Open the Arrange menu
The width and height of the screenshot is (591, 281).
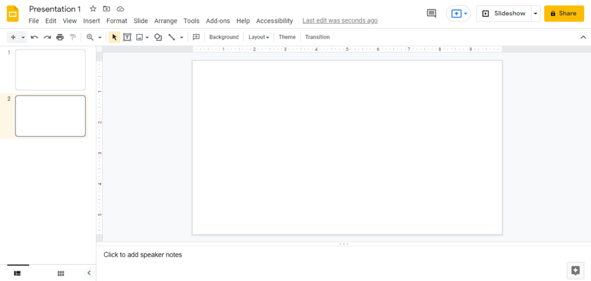click(x=166, y=21)
